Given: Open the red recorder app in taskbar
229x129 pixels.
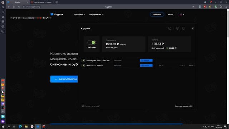Looking at the screenshot, I should pyautogui.click(x=44, y=126).
